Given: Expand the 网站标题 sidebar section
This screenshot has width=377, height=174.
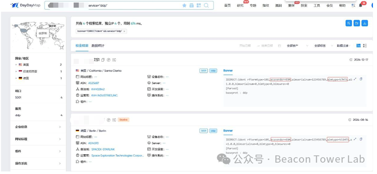Looking at the screenshot, I should pos(38,139).
